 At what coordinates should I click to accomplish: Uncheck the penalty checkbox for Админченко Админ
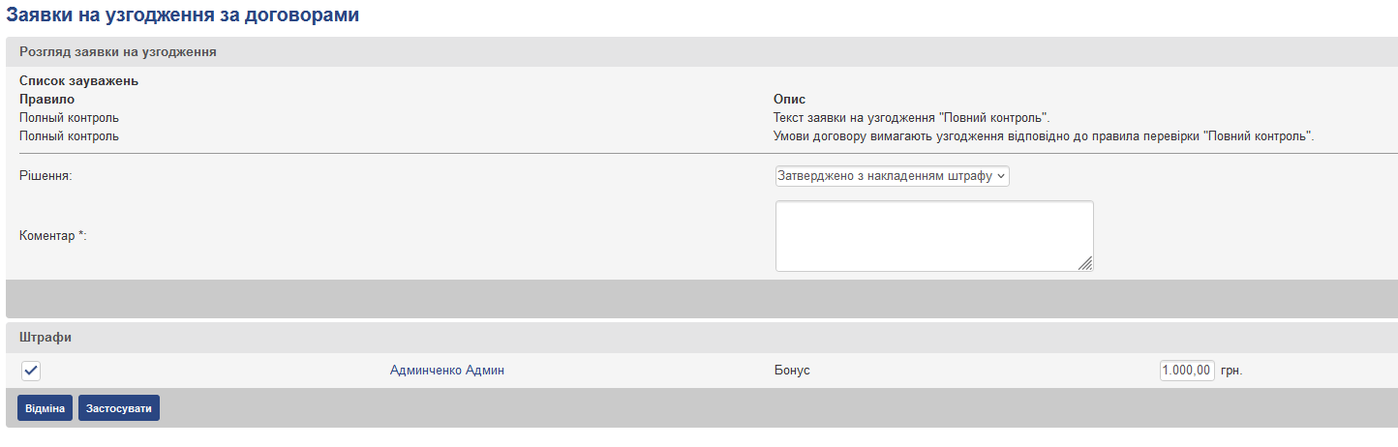(x=31, y=371)
